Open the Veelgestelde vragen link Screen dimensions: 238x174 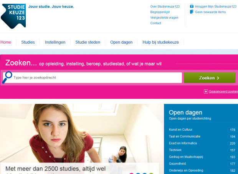164,18
